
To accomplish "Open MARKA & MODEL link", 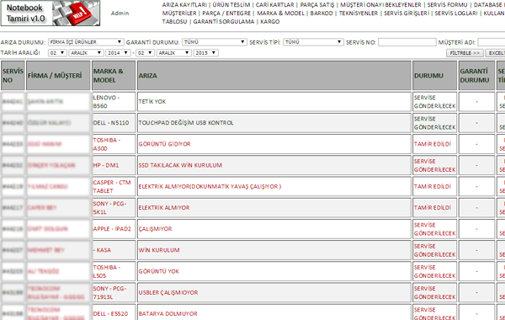I will [x=280, y=13].
